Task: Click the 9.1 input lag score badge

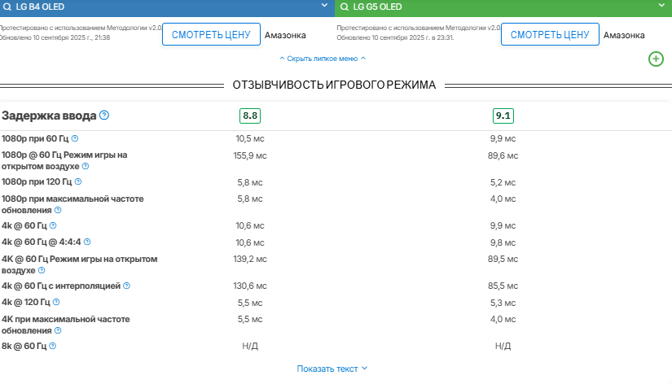Action: pos(503,116)
